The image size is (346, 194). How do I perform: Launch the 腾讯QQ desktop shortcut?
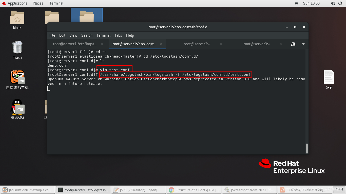[x=17, y=107]
